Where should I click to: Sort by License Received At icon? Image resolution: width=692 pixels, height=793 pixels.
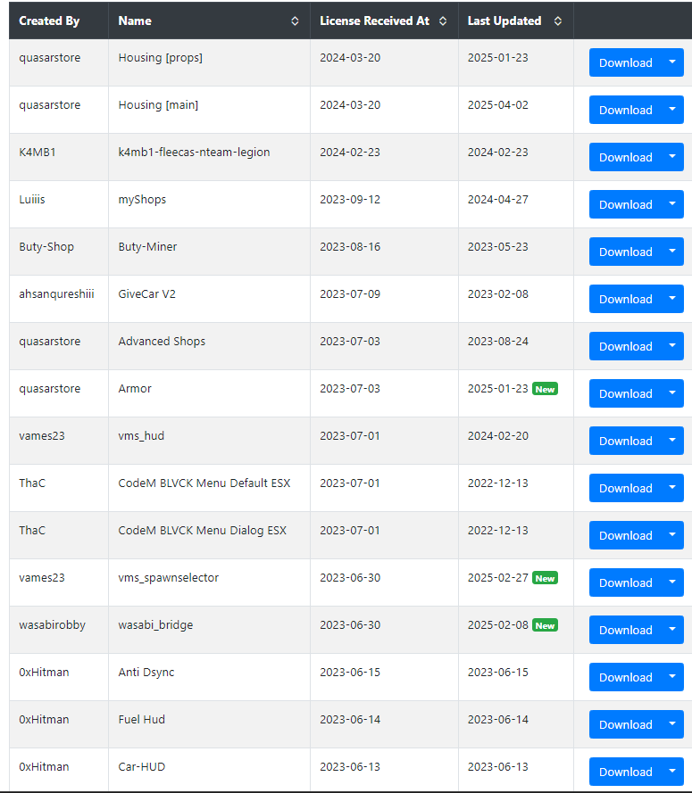click(x=443, y=21)
